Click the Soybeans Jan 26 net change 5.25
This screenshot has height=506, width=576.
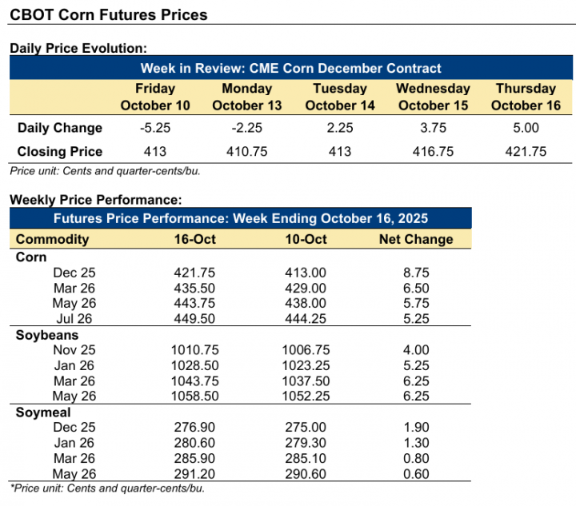416,365
